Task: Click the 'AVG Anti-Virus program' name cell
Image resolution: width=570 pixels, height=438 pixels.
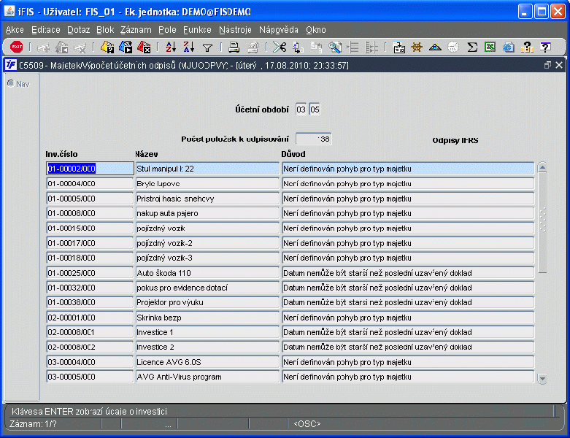Action: 207,377
